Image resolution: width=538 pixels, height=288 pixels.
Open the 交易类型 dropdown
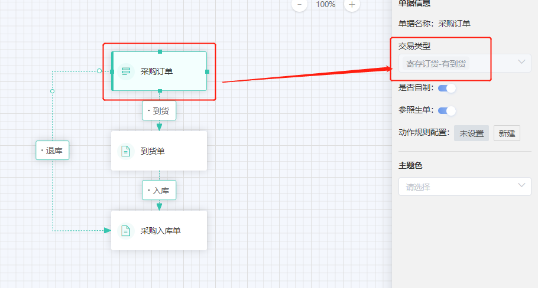pos(464,63)
